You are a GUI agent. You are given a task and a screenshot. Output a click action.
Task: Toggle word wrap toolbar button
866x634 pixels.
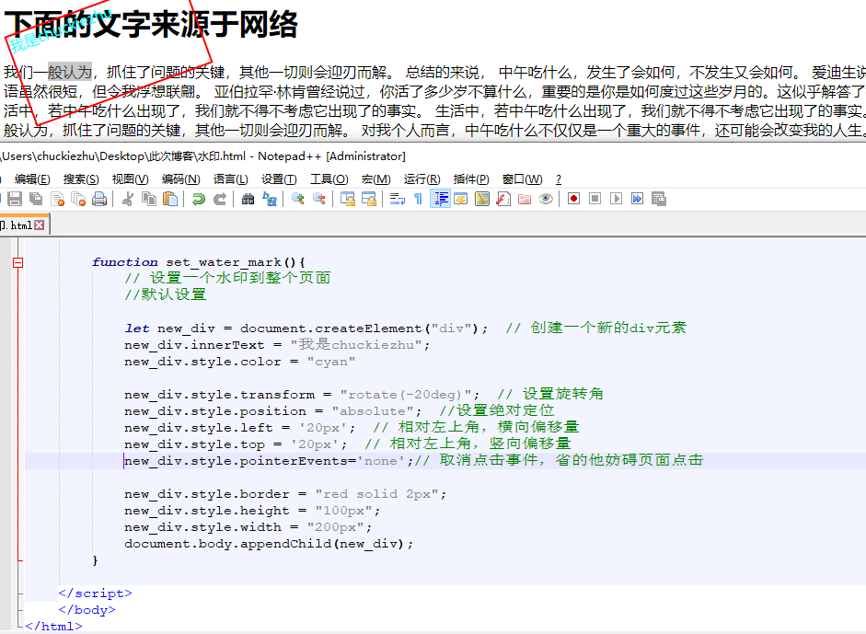tap(397, 199)
